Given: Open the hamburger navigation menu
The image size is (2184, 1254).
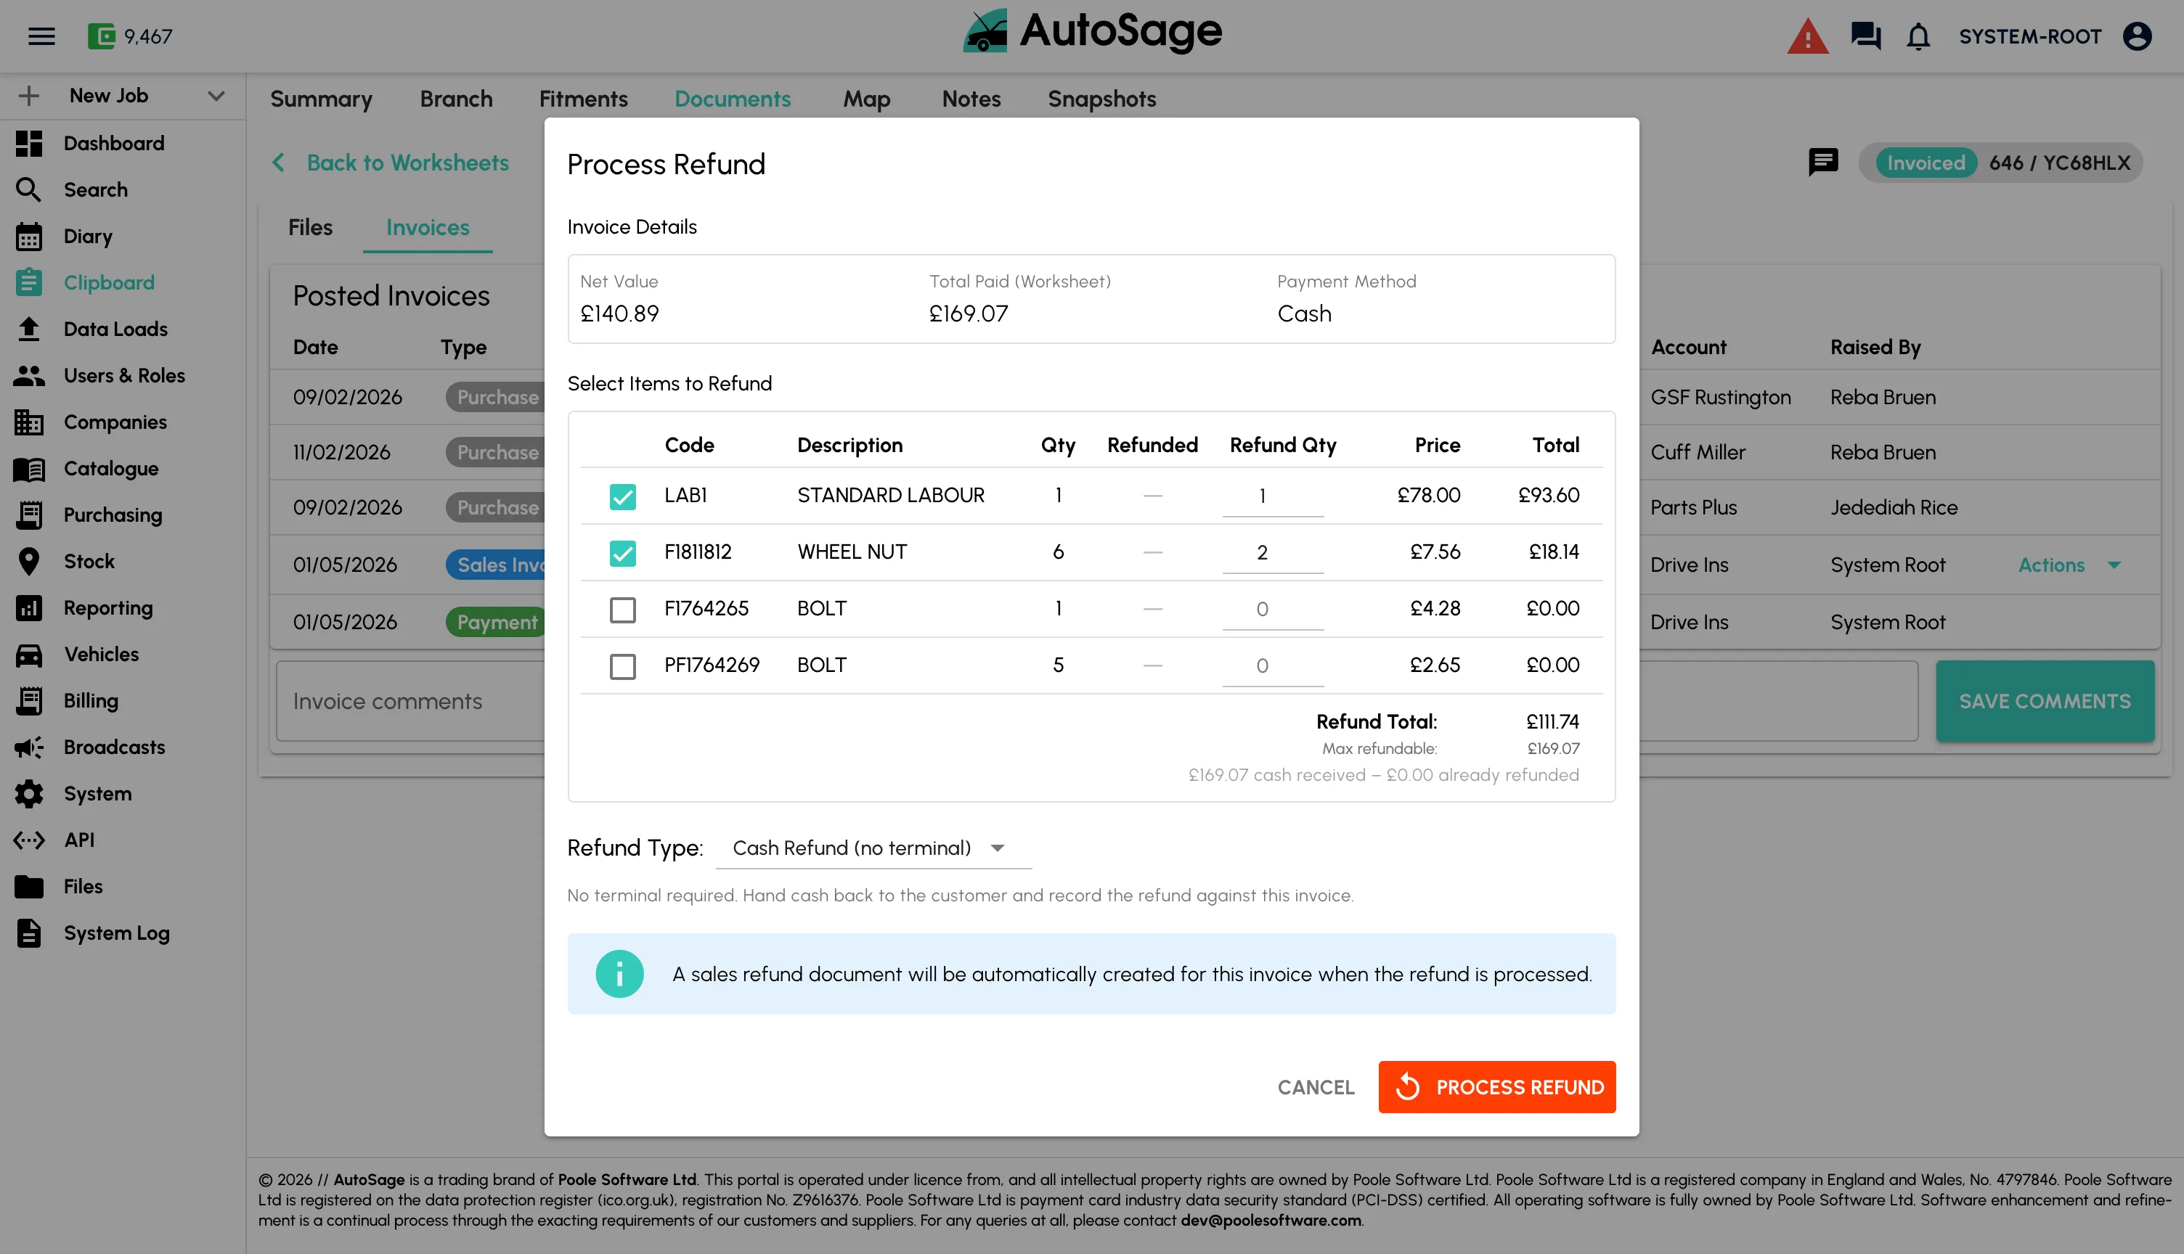Looking at the screenshot, I should click(x=41, y=36).
